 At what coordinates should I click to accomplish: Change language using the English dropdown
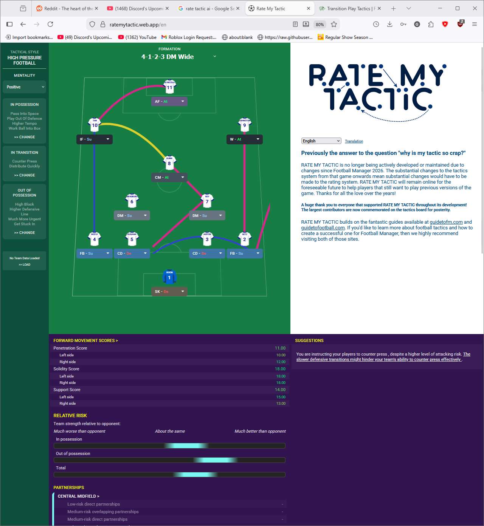click(321, 141)
